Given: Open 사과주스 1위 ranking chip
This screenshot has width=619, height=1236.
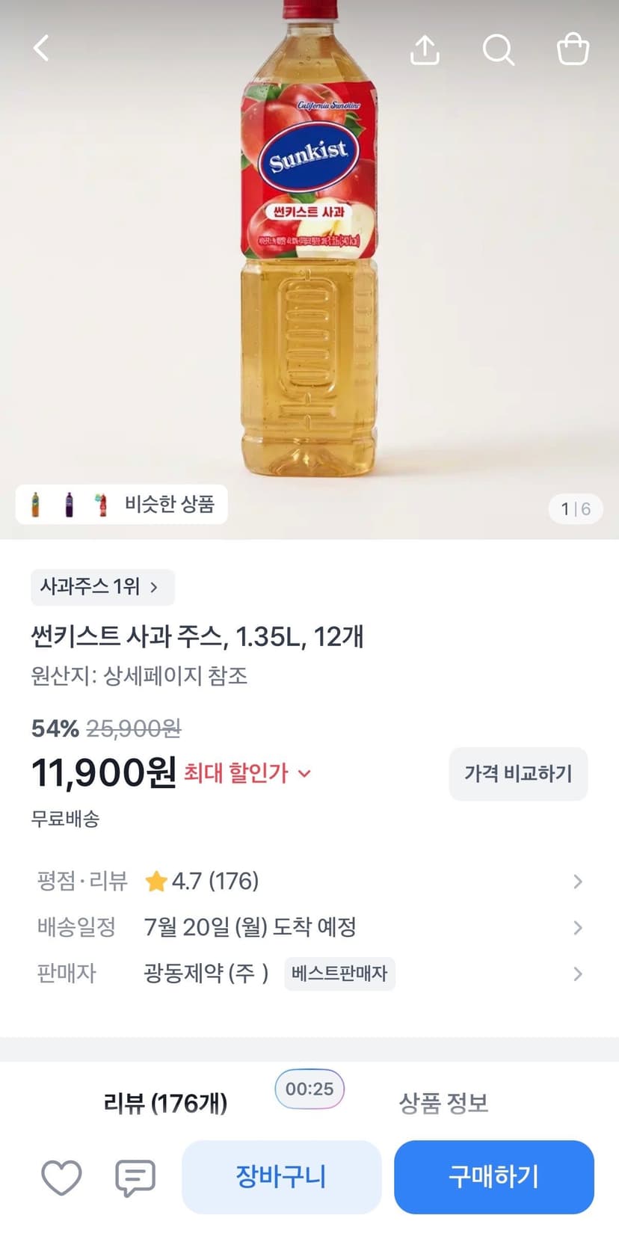Looking at the screenshot, I should click(x=102, y=587).
